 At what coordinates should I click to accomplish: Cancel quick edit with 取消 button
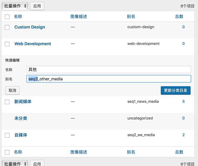click(12, 90)
